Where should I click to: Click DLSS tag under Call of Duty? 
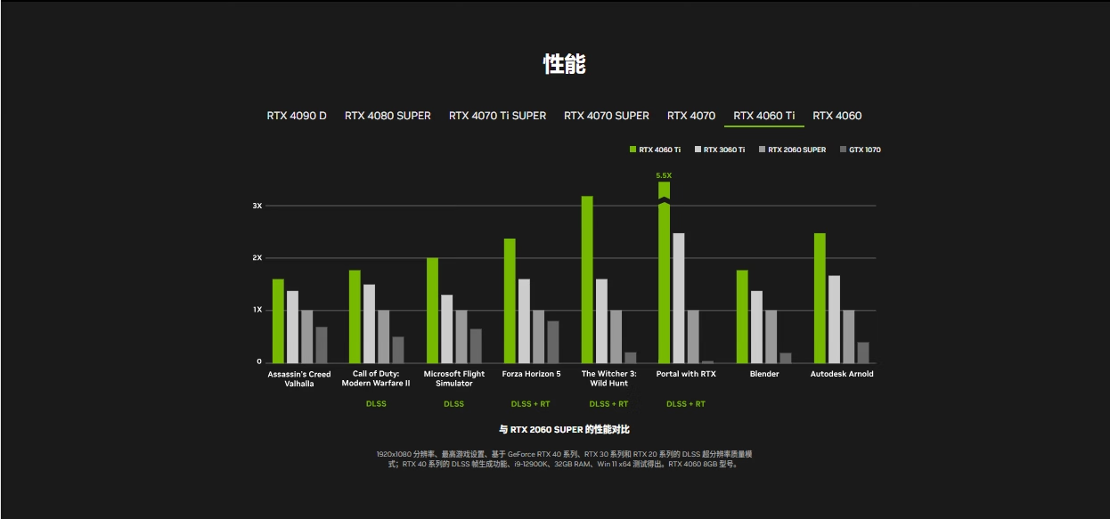pyautogui.click(x=376, y=404)
